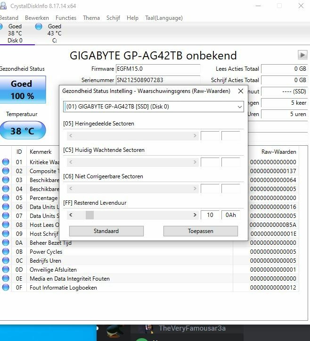Click the Raw-Waarden column header
The height and width of the screenshot is (341, 310).
pos(278,151)
